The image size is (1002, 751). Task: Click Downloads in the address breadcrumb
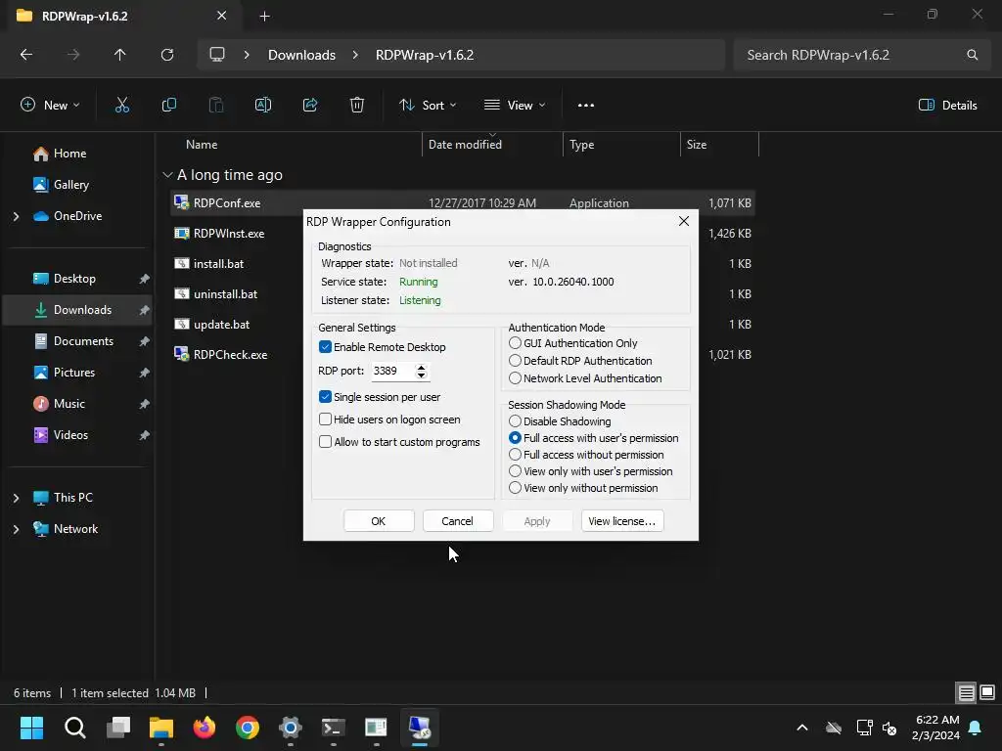click(x=301, y=55)
